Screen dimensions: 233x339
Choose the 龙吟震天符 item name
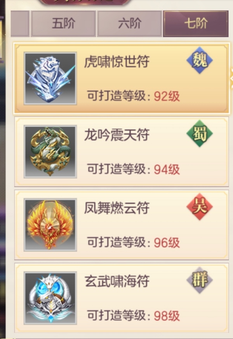pos(117,135)
